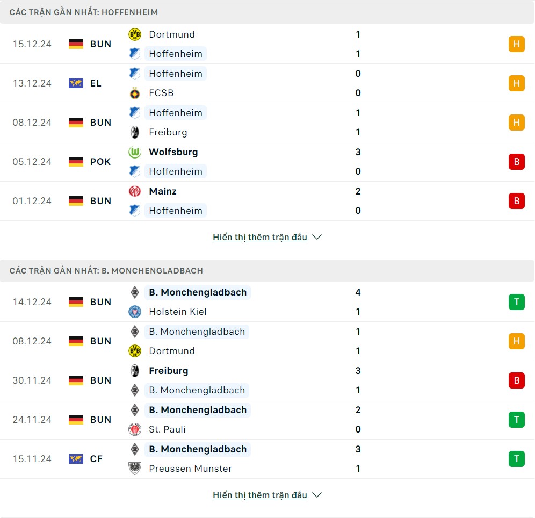The width and height of the screenshot is (535, 518).
Task: Open the Mainz vs Hoffenheim 01.12.24 match row
Action: pos(269,201)
